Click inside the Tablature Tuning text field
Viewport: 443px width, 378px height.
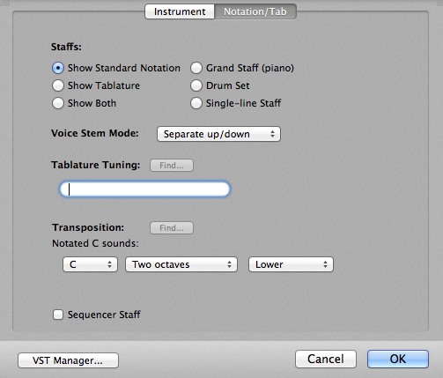[x=144, y=189]
